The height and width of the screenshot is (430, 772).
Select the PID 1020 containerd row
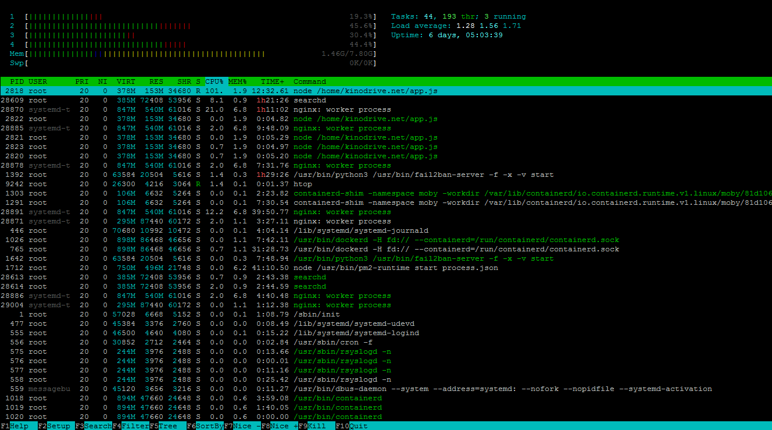tap(386, 417)
